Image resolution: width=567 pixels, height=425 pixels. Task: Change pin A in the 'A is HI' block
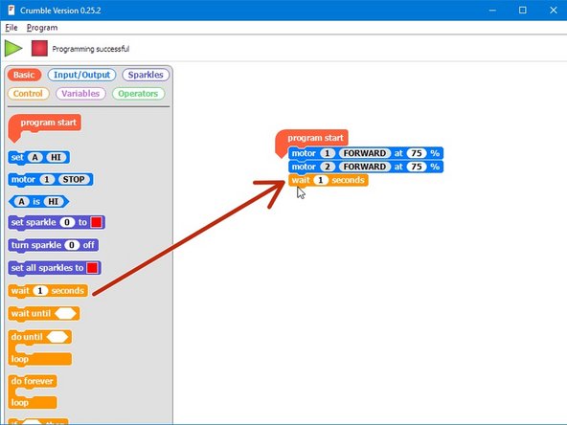tap(22, 201)
